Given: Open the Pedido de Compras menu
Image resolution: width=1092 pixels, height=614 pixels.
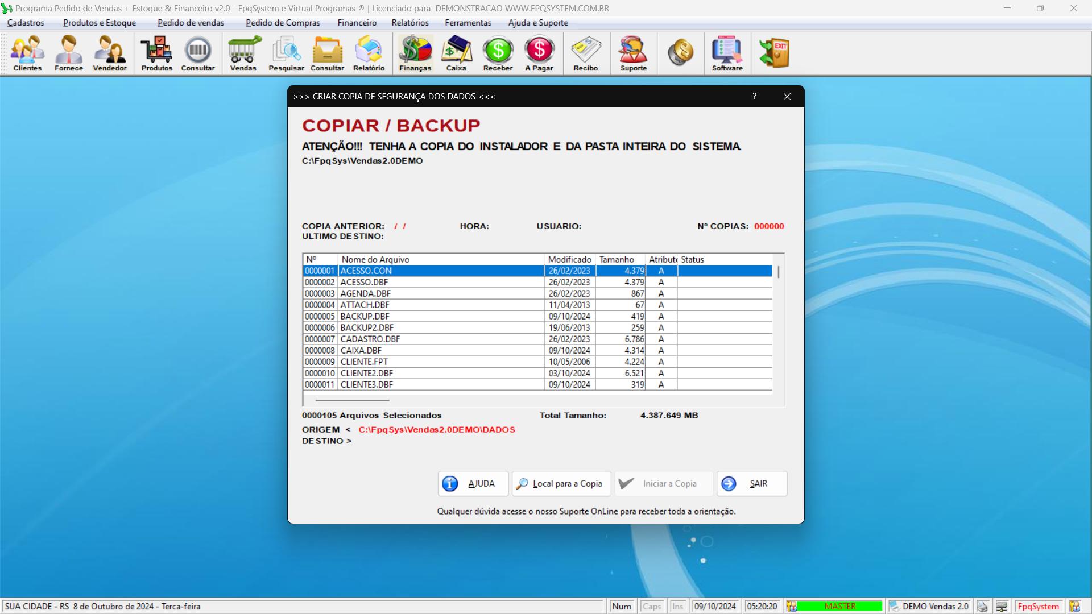Looking at the screenshot, I should coord(283,23).
